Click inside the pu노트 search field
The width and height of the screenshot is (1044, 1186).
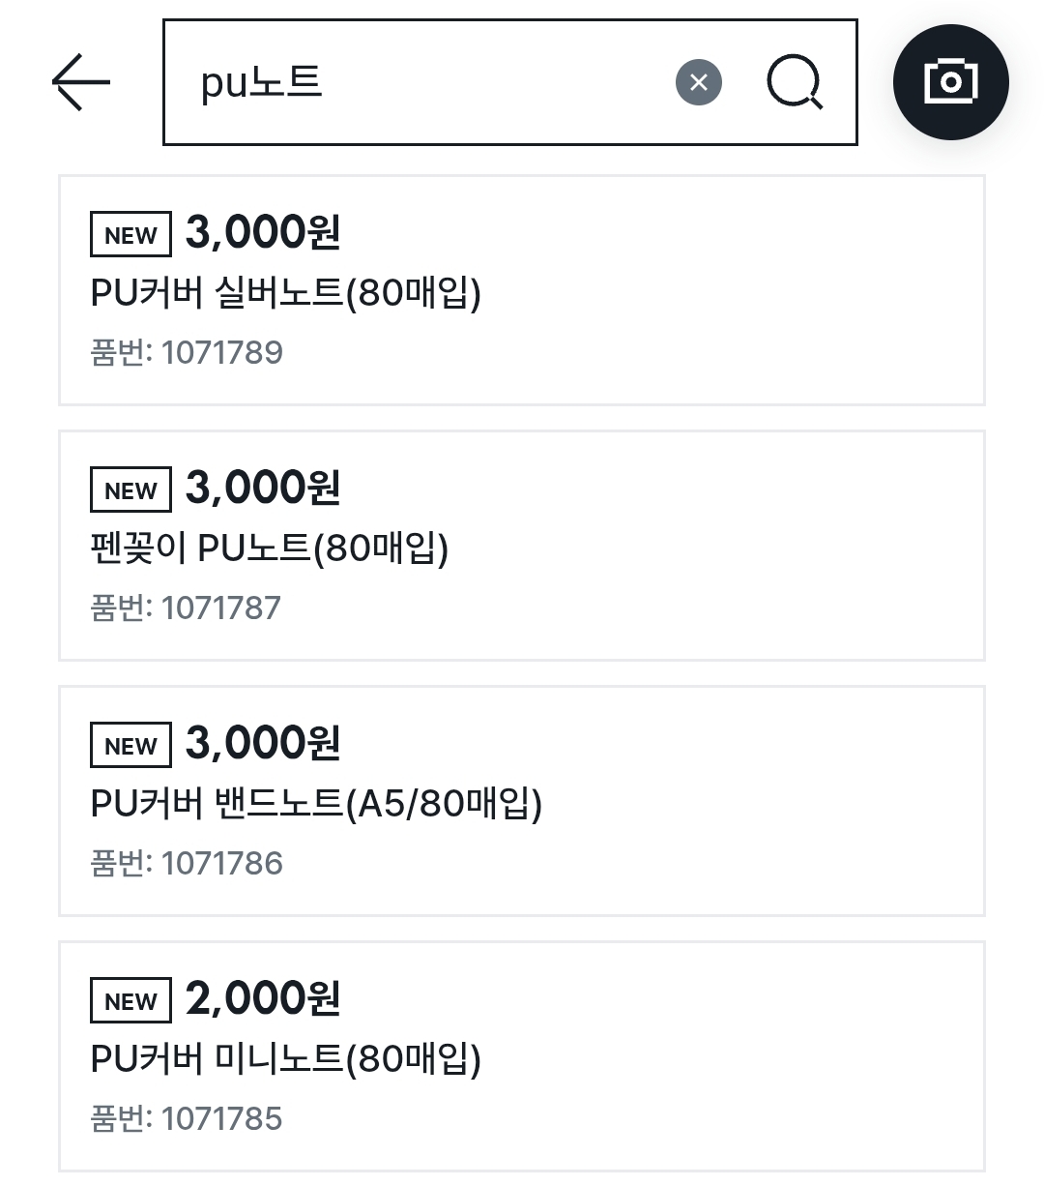425,82
